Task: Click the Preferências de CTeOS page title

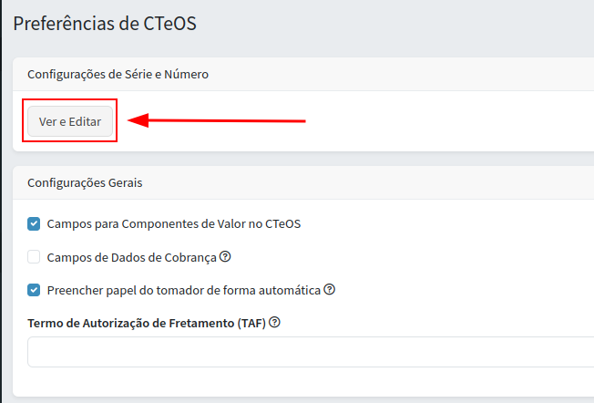Action: 105,24
